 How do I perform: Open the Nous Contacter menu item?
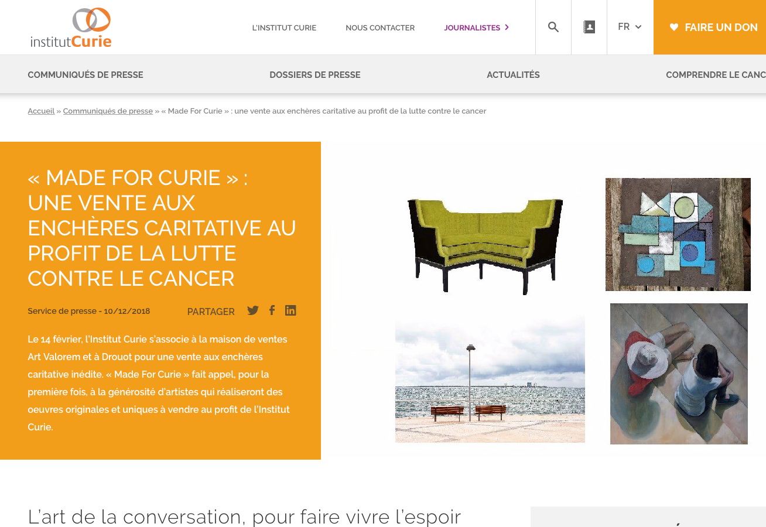click(380, 28)
